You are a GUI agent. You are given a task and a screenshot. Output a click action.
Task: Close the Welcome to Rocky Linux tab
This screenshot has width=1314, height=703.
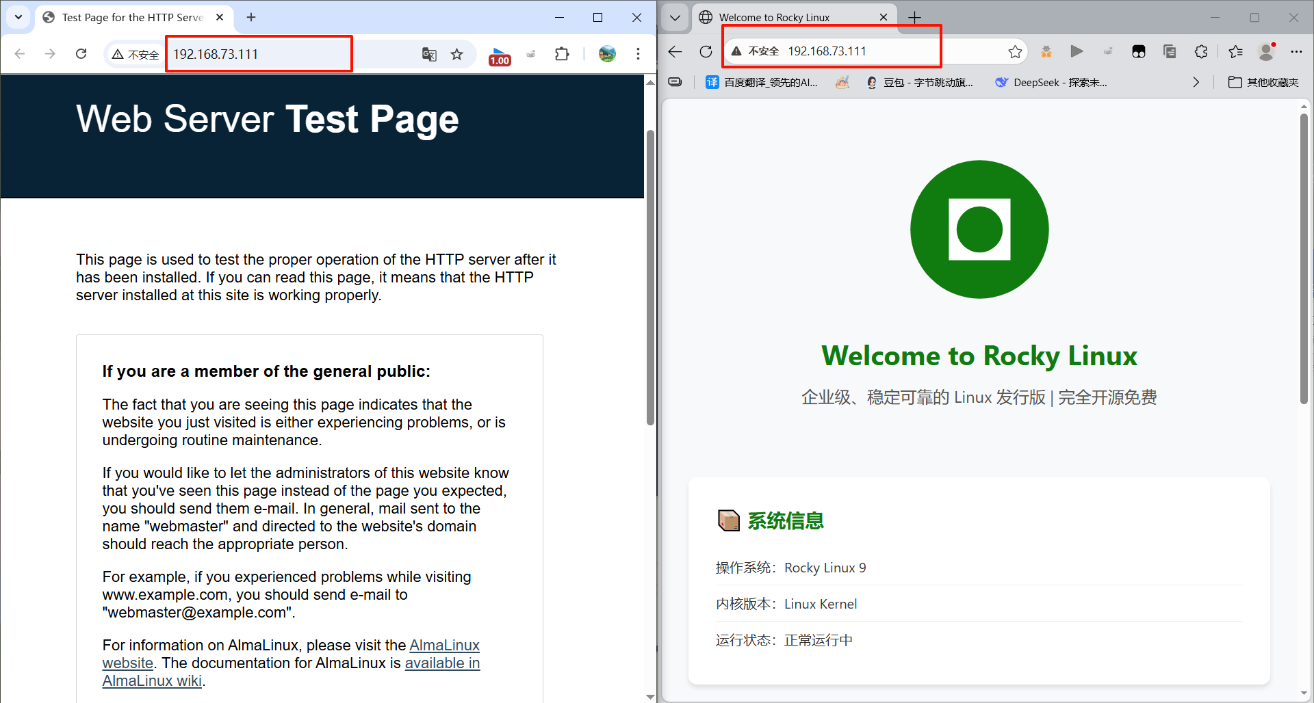[x=884, y=17]
